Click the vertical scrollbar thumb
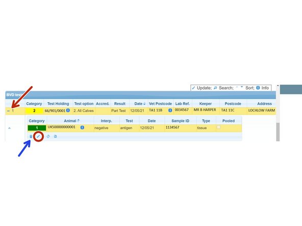This screenshot has height=226, width=302. [x=278, y=132]
